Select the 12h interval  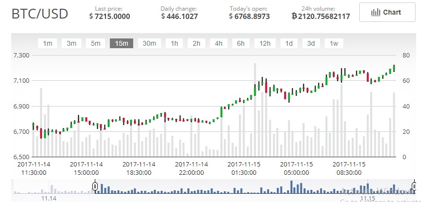265,43
